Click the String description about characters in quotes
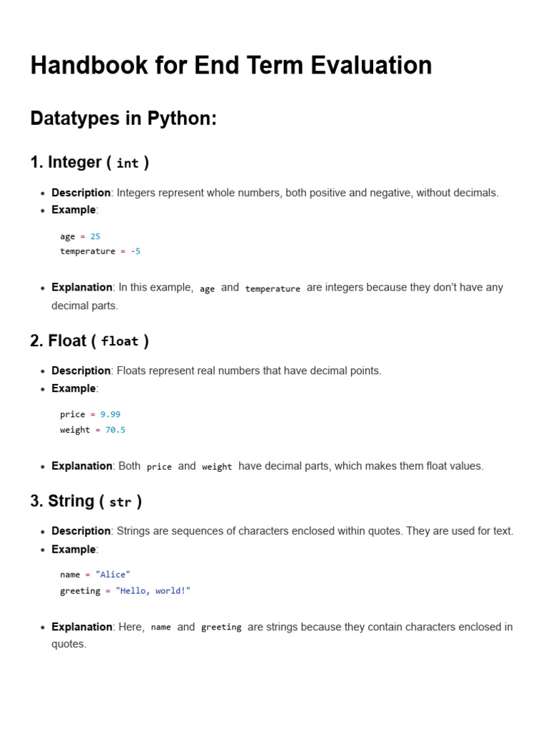Viewport: 548px width, 731px height. point(282,531)
